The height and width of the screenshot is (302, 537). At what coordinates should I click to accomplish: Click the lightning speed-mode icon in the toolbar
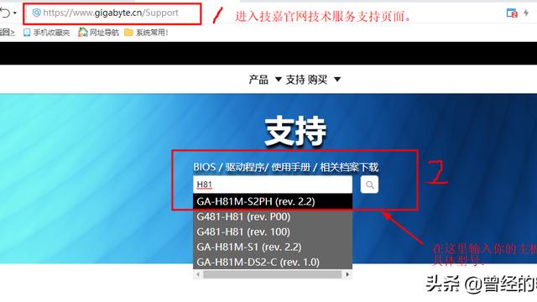526,13
